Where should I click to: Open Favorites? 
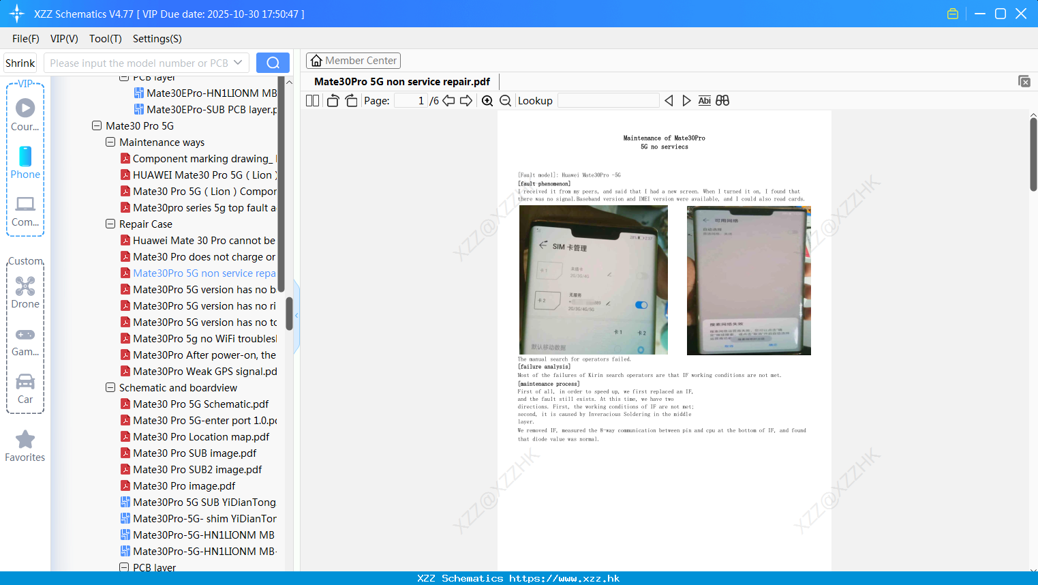pyautogui.click(x=25, y=446)
